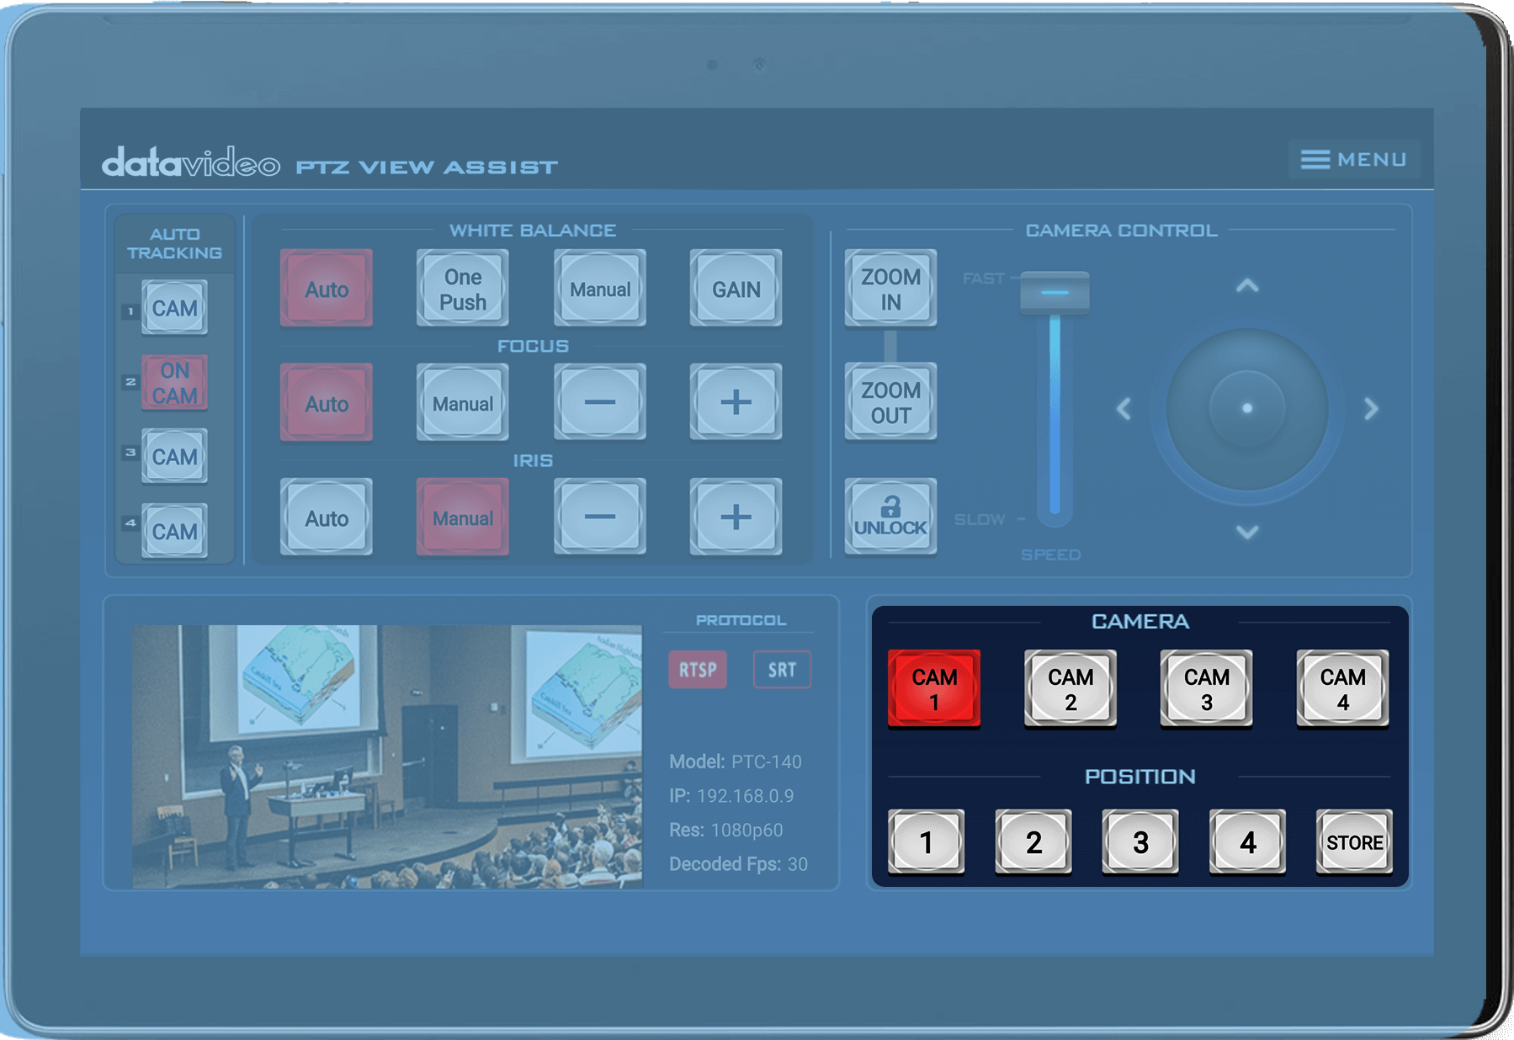Tilt camera down with down arrow

(x=1247, y=532)
